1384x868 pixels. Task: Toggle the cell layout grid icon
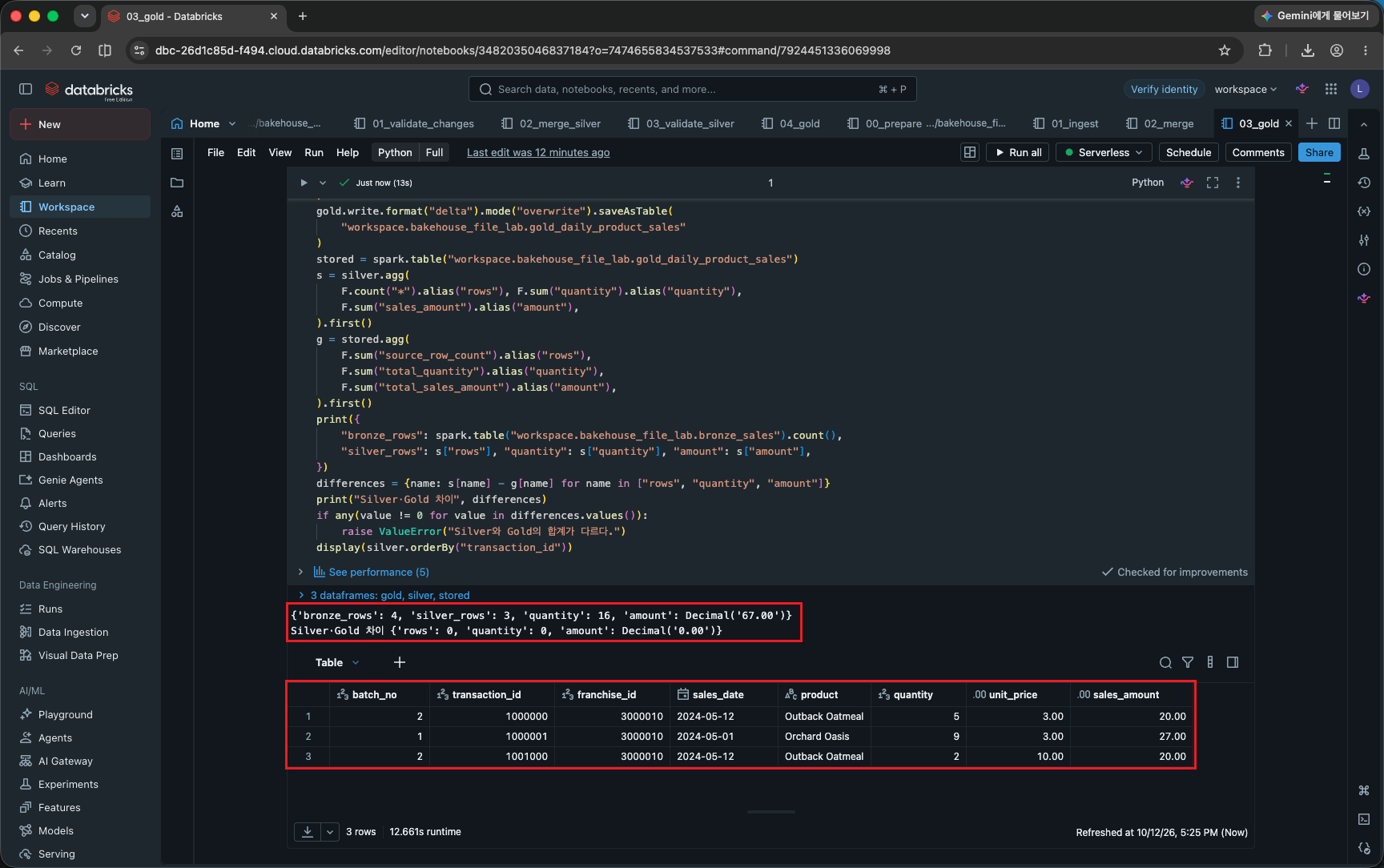pos(970,152)
